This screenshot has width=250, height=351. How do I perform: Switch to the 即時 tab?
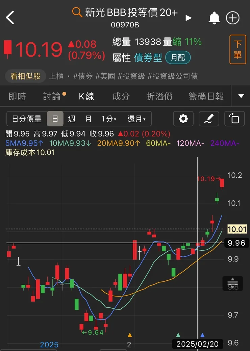point(17,97)
